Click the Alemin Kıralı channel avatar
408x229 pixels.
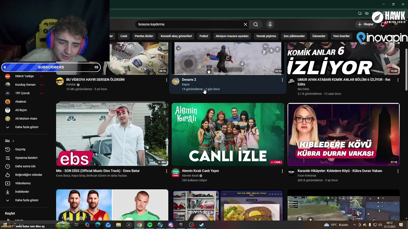pyautogui.click(x=176, y=172)
